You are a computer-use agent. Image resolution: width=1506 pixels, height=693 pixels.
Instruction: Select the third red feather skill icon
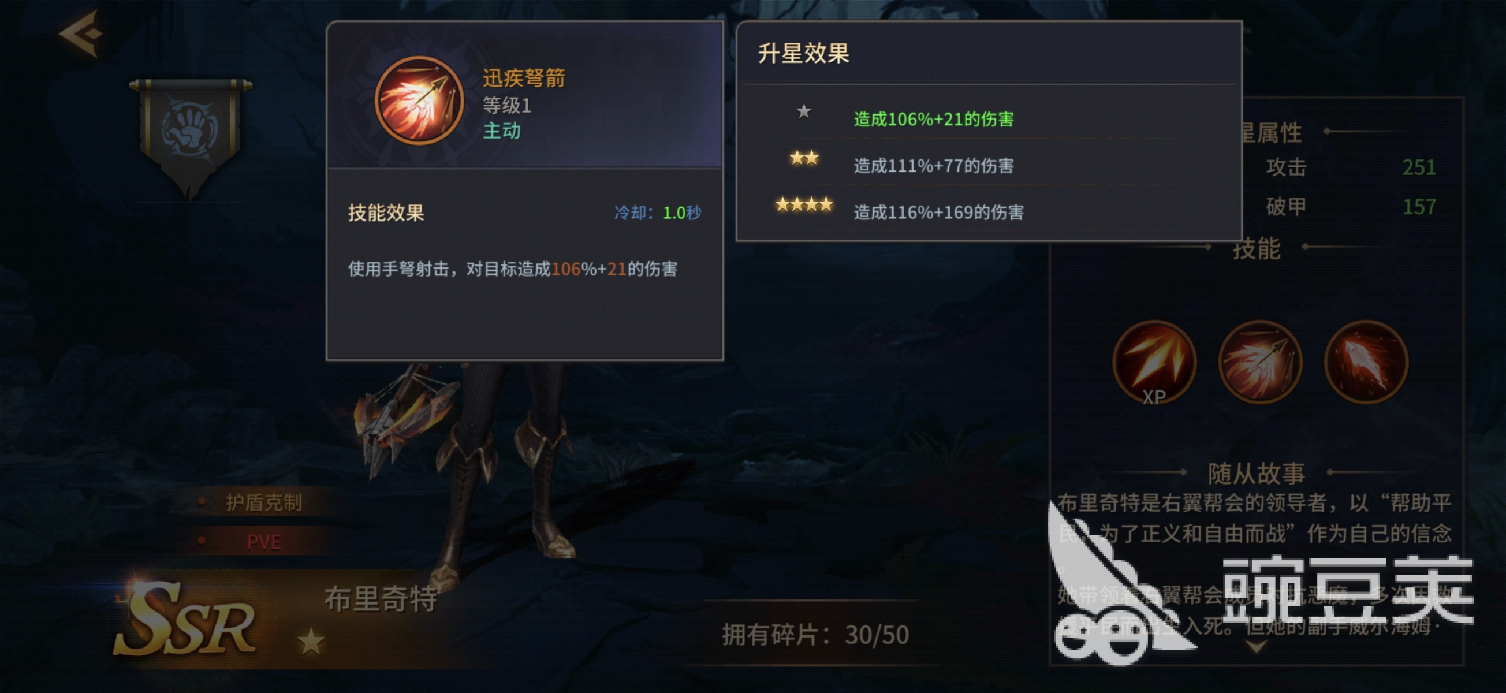click(x=1366, y=362)
